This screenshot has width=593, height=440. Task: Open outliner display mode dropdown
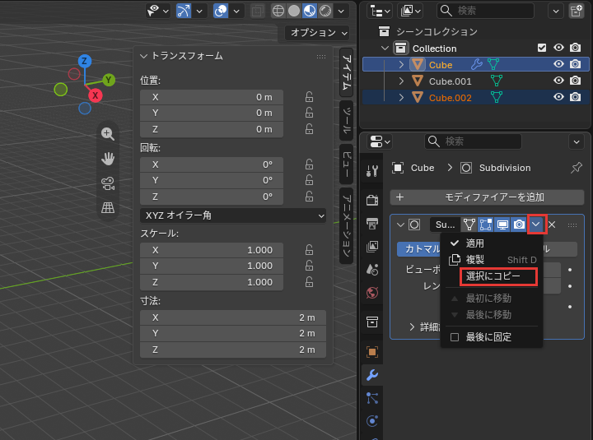(380, 11)
